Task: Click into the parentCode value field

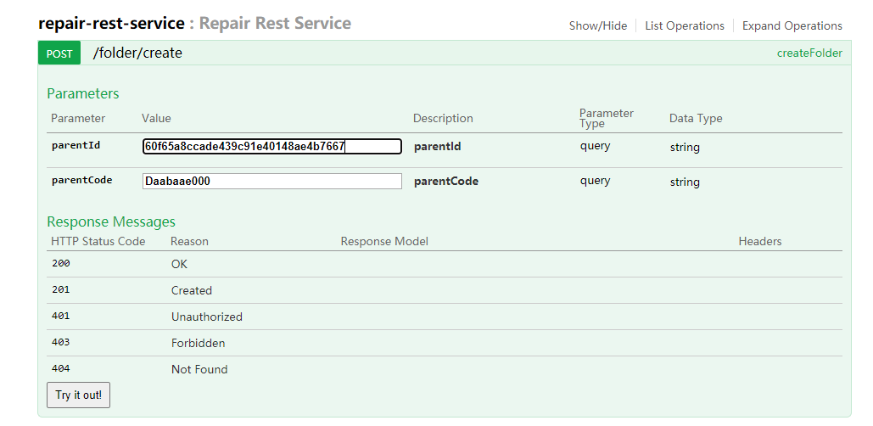Action: (271, 181)
